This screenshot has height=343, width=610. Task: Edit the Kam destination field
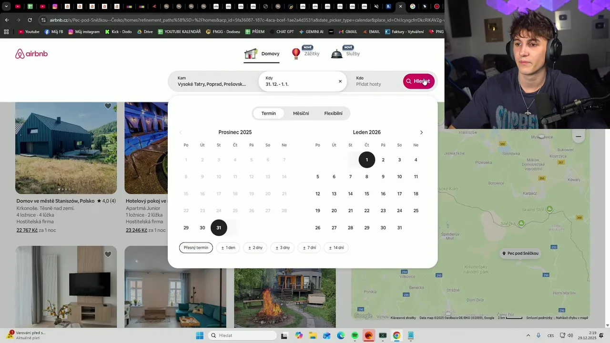pyautogui.click(x=213, y=81)
